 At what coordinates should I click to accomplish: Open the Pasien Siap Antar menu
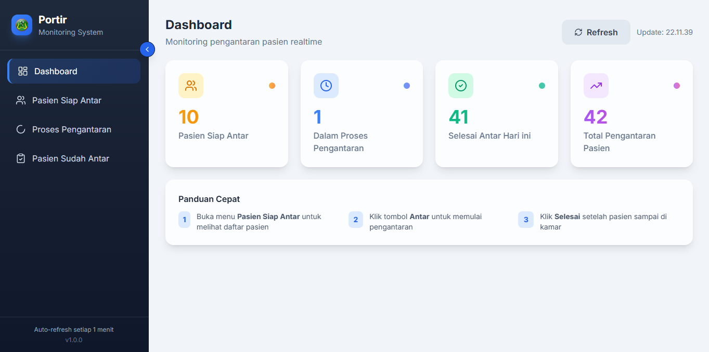(x=74, y=100)
